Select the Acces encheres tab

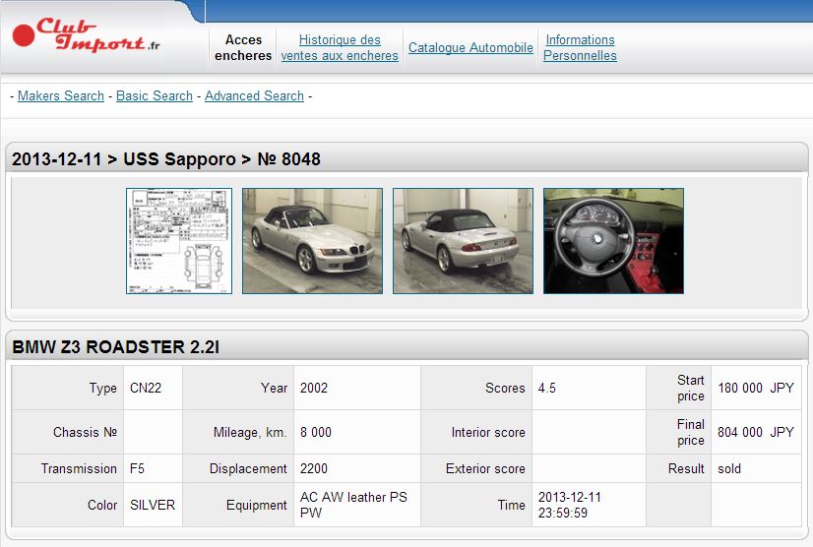tap(243, 47)
